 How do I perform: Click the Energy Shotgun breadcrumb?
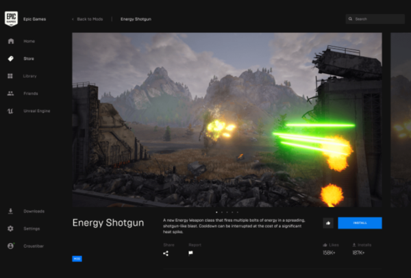(136, 19)
